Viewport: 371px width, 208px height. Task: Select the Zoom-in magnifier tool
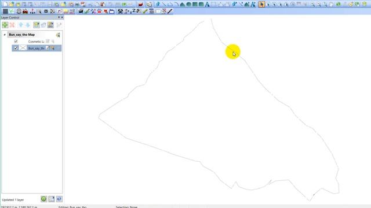point(312,5)
